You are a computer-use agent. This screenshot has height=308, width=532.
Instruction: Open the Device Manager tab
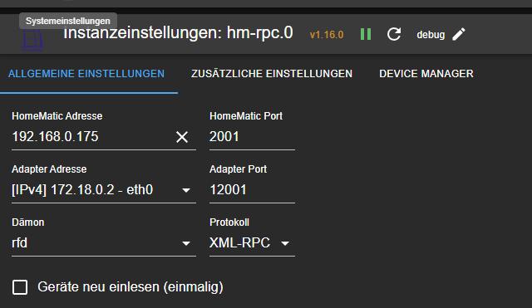pos(426,74)
